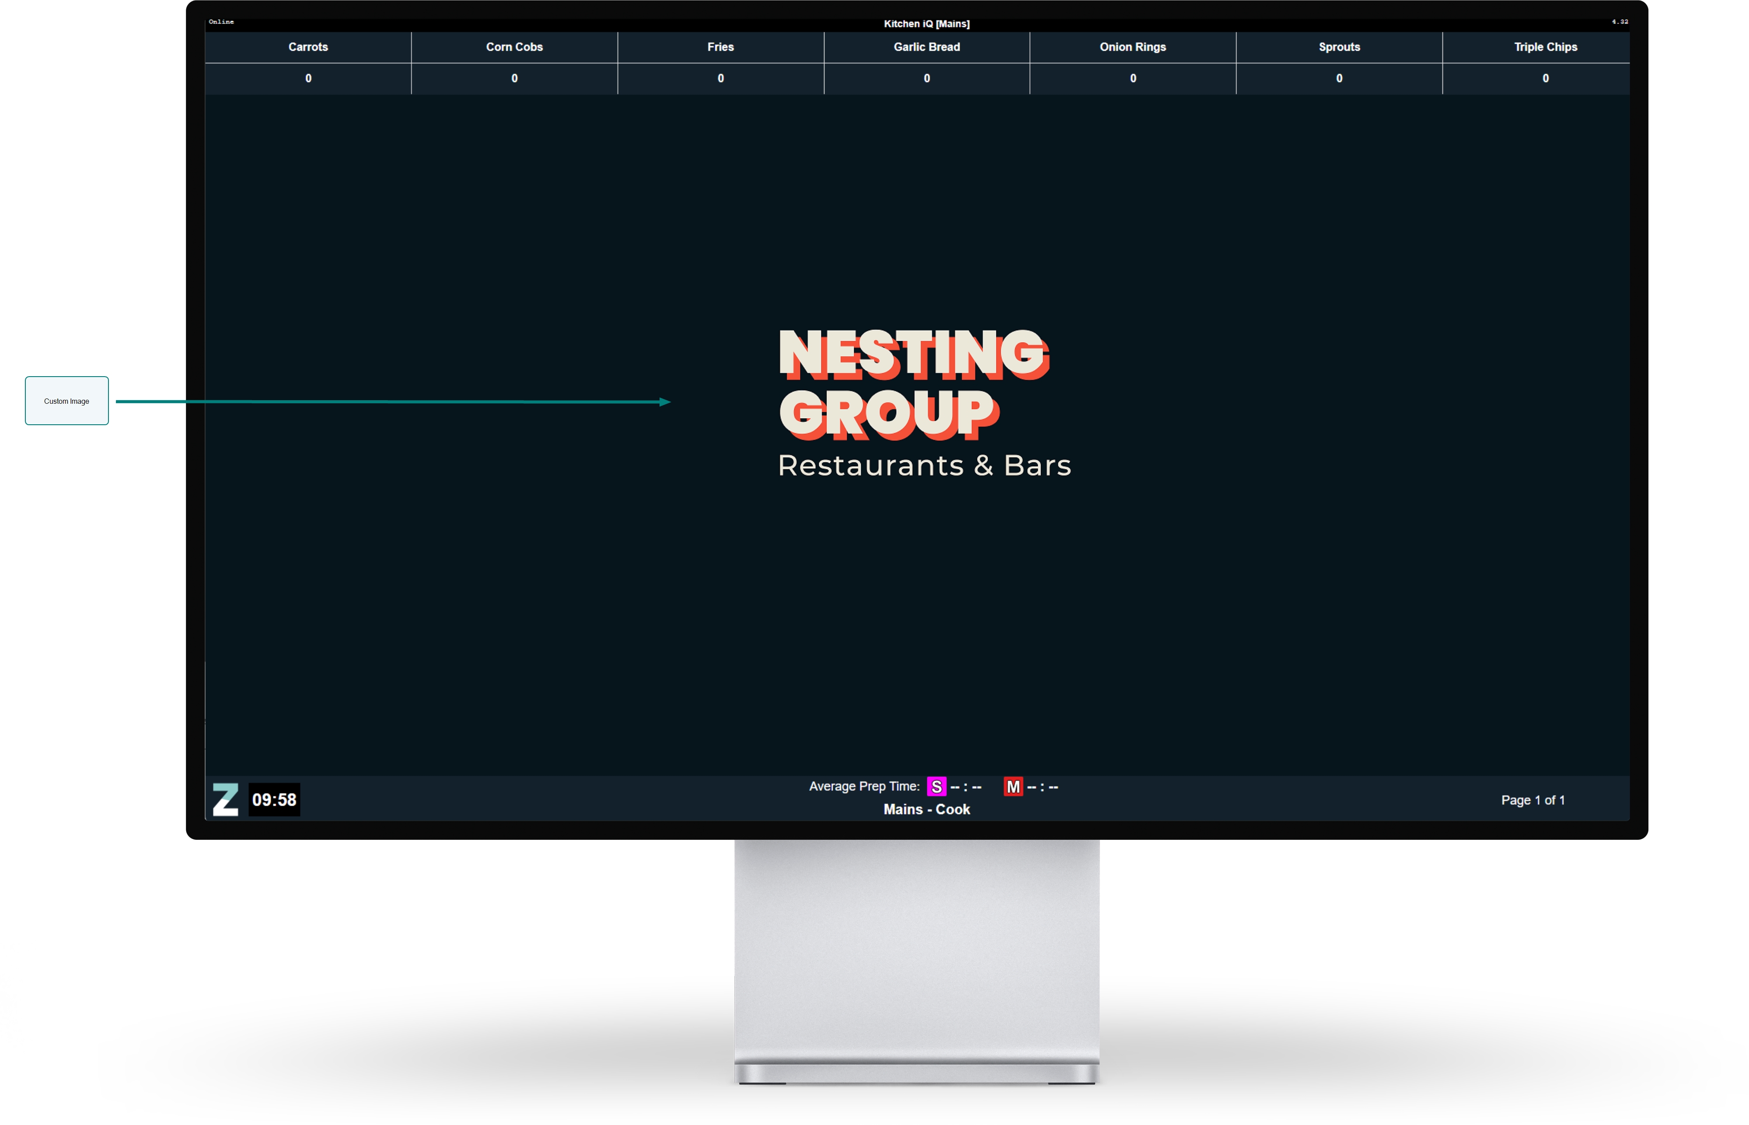Click the Page 1 of 1 indicator
This screenshot has width=1749, height=1125.
coord(1532,800)
